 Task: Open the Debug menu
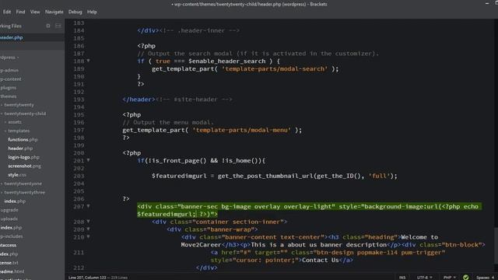[75, 12]
